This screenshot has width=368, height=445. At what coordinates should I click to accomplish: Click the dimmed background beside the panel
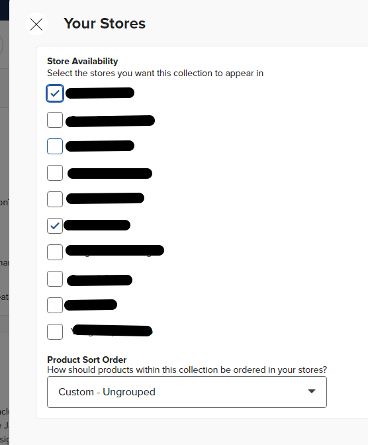[x=4, y=227]
